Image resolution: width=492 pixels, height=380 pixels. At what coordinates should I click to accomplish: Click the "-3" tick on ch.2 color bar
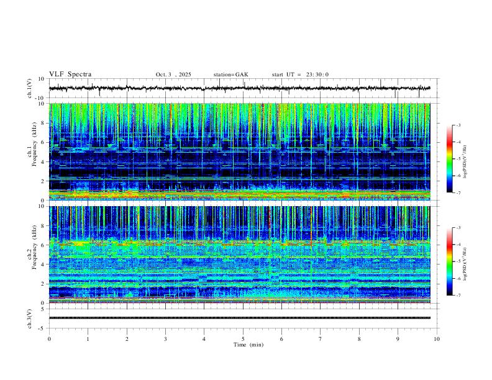[x=458, y=228]
